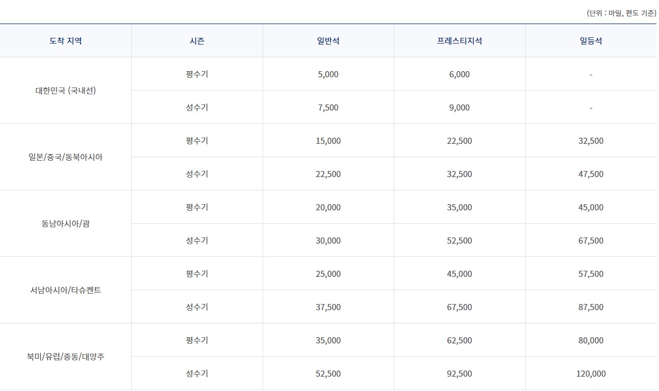Click the 67,500 일등석 cell for 동남아시아 성수기
The width and height of the screenshot is (659, 391).
click(x=590, y=240)
